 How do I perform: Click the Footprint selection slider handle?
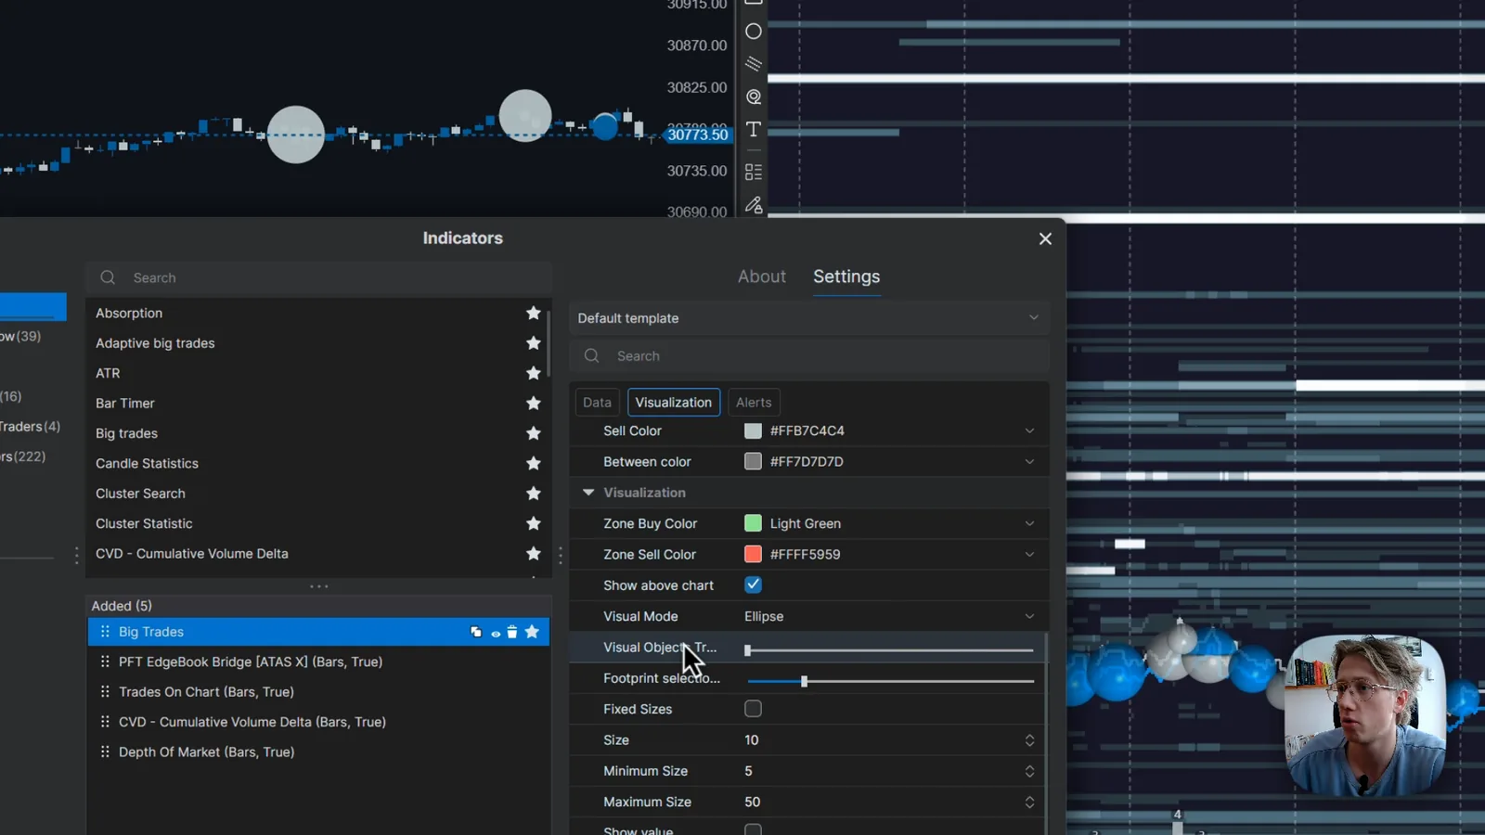coord(804,681)
